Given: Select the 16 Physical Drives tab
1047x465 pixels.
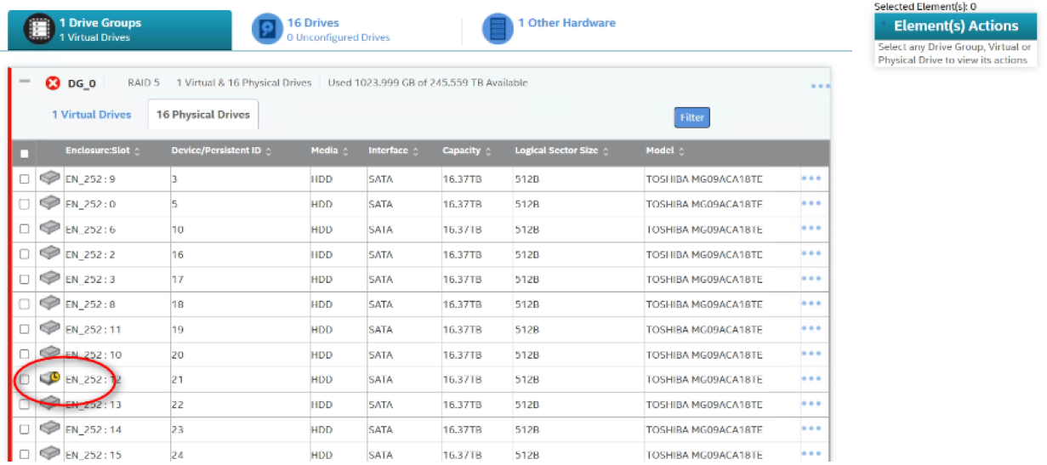Looking at the screenshot, I should point(203,115).
